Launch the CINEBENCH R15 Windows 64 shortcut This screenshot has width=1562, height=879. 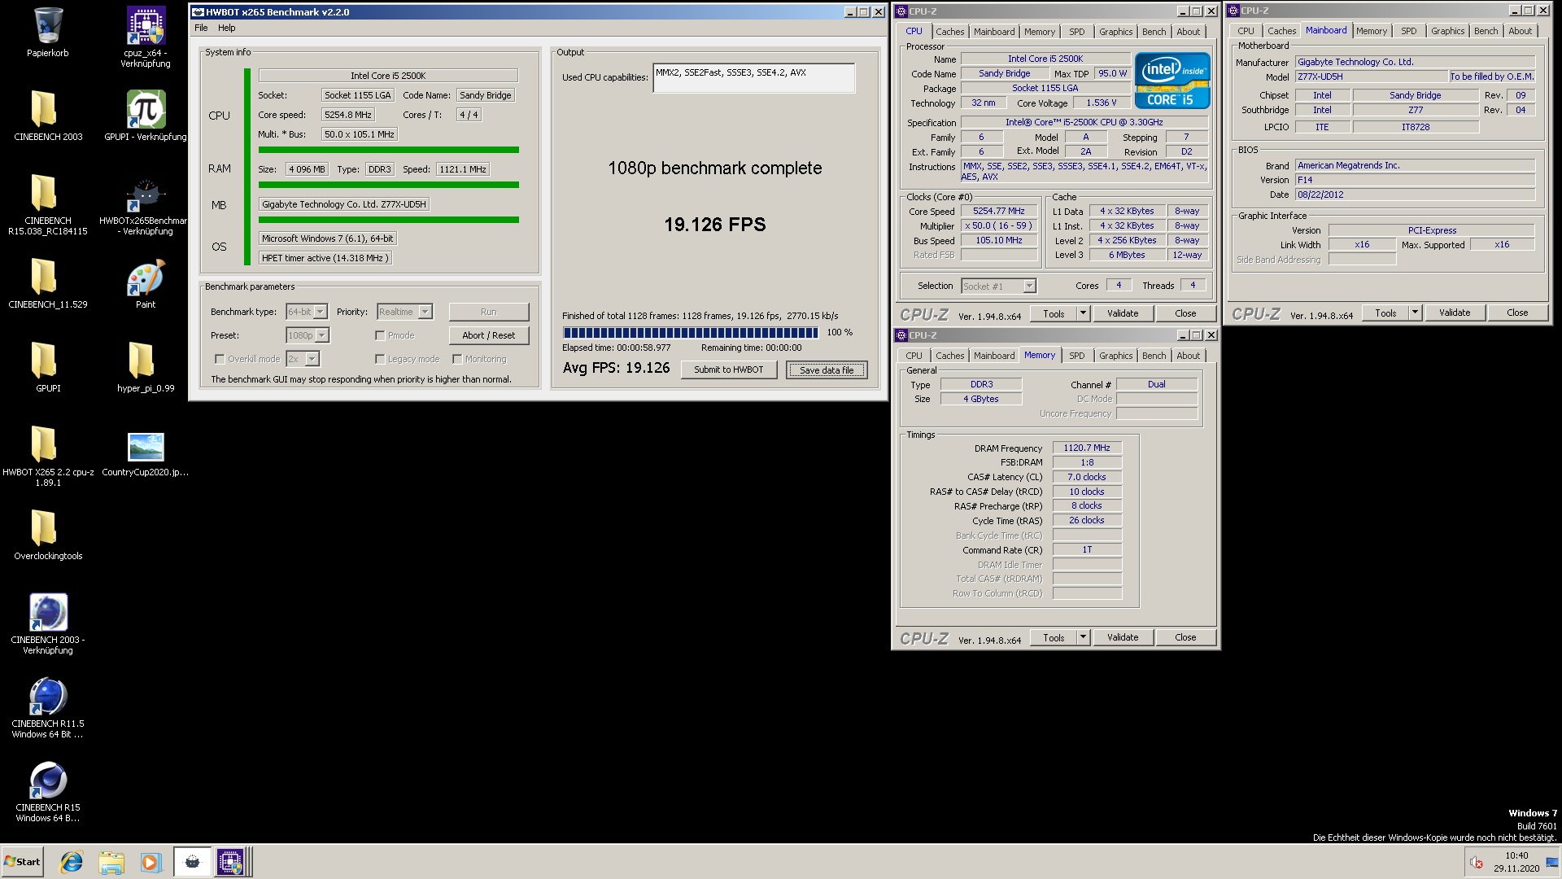[48, 780]
